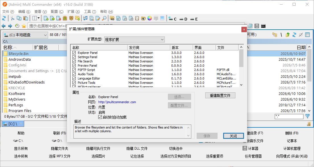Open drive D from the toolbar
This screenshot has height=167, width=314.
(183, 19)
